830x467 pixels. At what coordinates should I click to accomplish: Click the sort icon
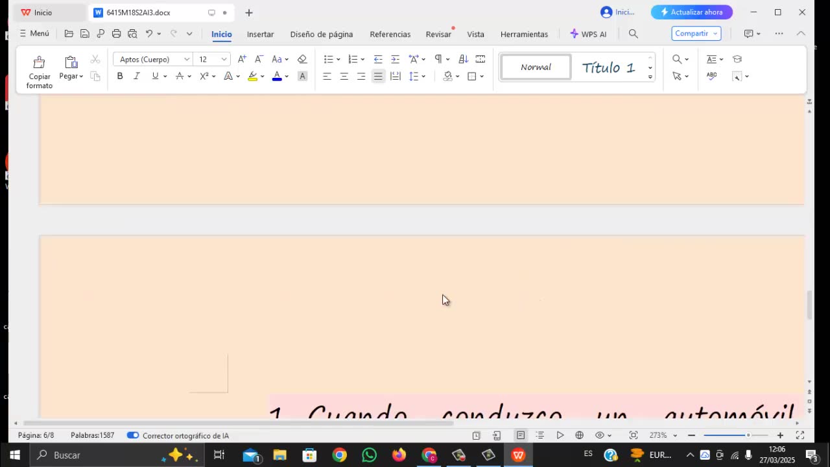tap(463, 59)
